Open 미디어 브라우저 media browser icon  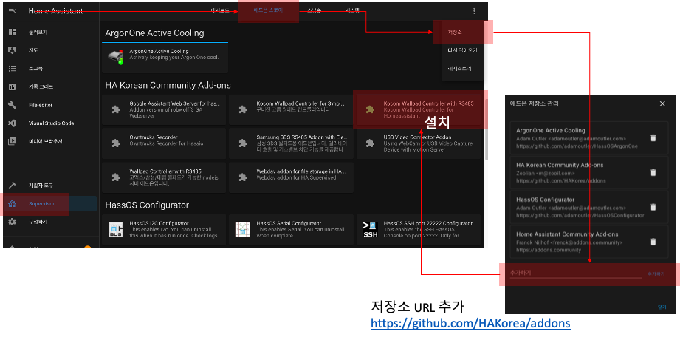(x=12, y=141)
